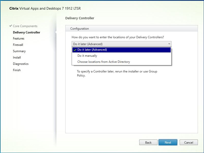Click the dropdown chevron arrow of the locations combo box
This screenshot has height=153, width=204.
point(169,44)
